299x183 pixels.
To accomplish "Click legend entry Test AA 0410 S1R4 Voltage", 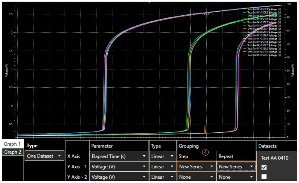I will 264,35.
